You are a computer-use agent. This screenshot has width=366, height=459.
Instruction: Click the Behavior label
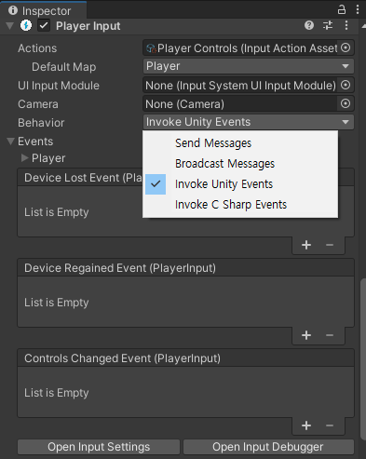[41, 123]
